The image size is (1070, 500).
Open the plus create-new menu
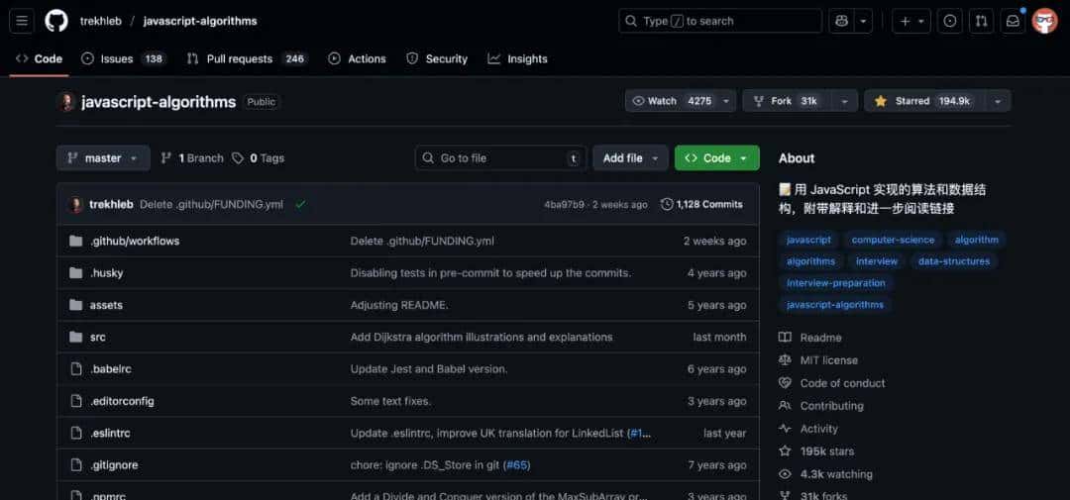[x=911, y=21]
